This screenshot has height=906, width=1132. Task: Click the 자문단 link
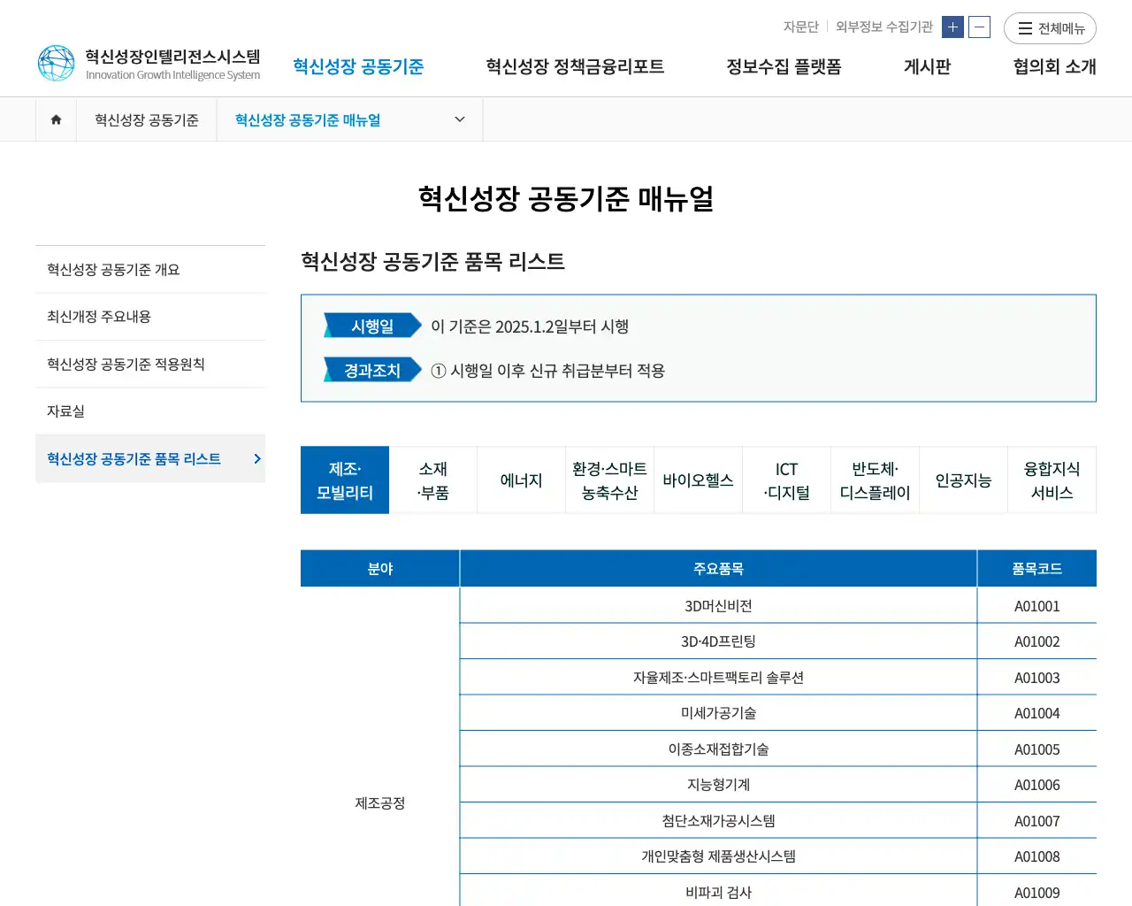pos(800,27)
